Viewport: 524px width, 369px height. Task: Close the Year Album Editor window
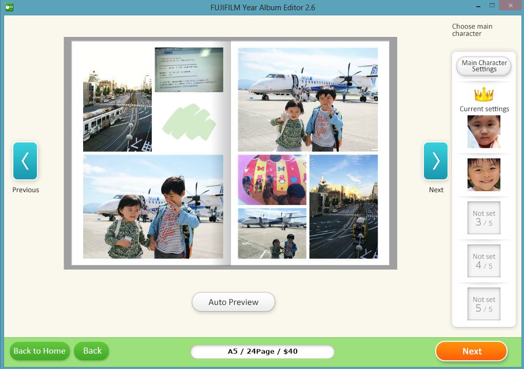coord(510,5)
